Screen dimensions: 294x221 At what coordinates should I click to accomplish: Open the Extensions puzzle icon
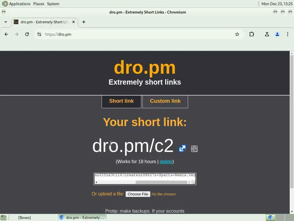point(252,34)
